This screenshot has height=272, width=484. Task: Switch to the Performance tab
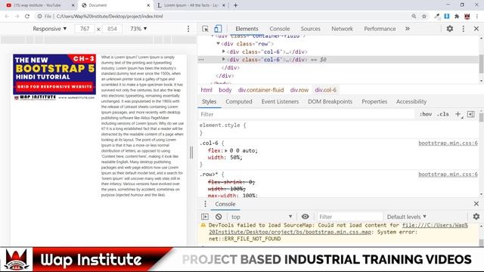(x=380, y=29)
